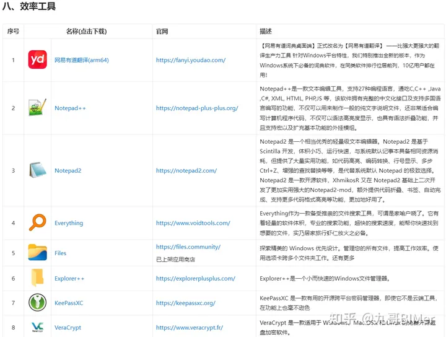Open KeePassXC download link
Image resolution: width=446 pixels, height=337 pixels.
(x=69, y=303)
